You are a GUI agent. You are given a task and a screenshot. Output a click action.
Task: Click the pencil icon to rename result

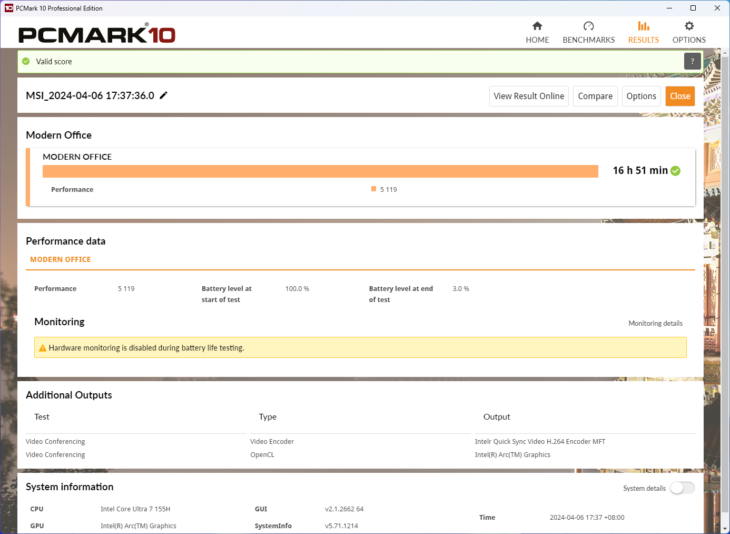(x=164, y=95)
